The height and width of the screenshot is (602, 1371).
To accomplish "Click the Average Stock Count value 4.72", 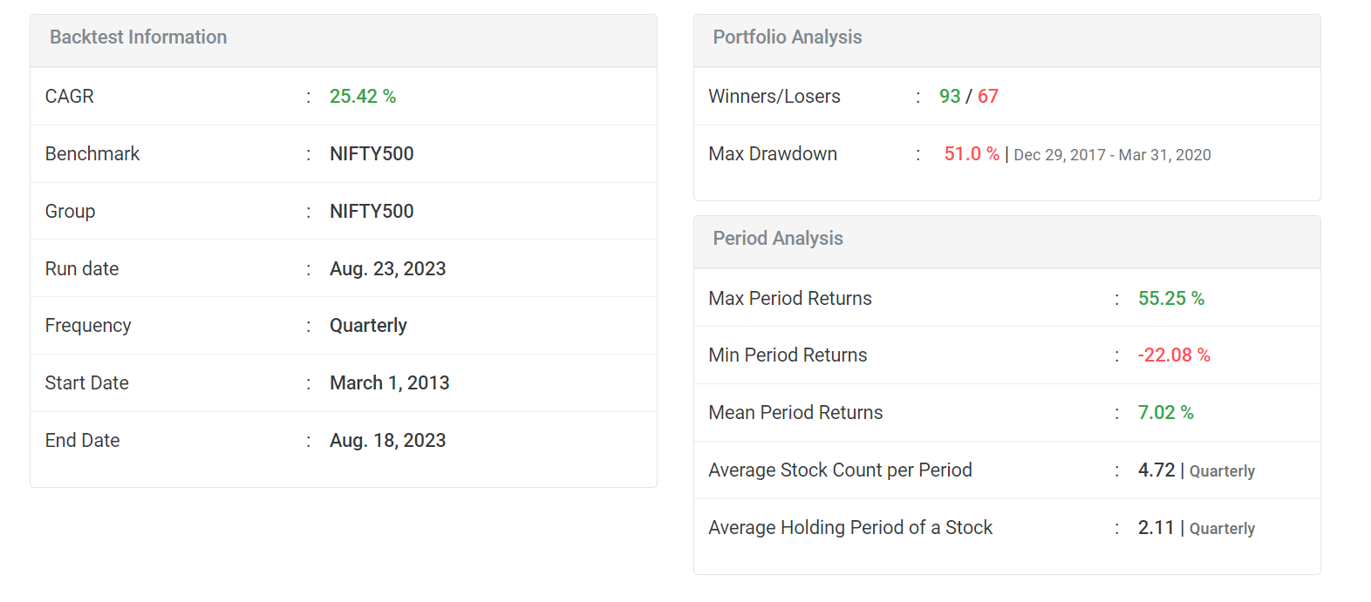I will [1156, 470].
